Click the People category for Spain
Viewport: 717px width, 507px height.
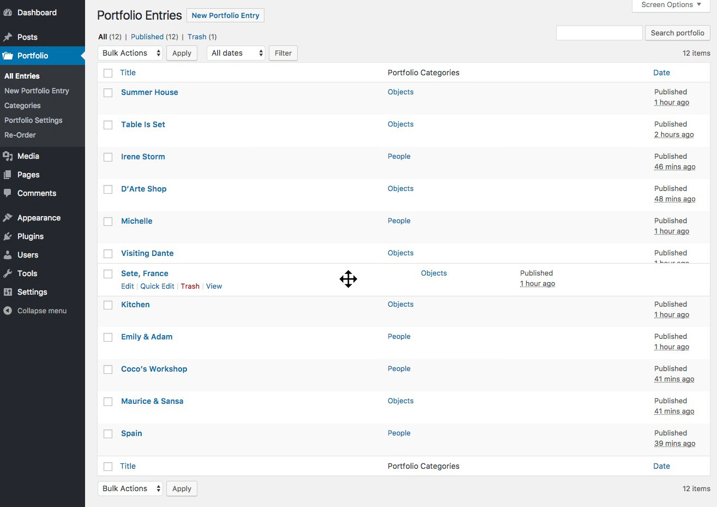(x=399, y=433)
